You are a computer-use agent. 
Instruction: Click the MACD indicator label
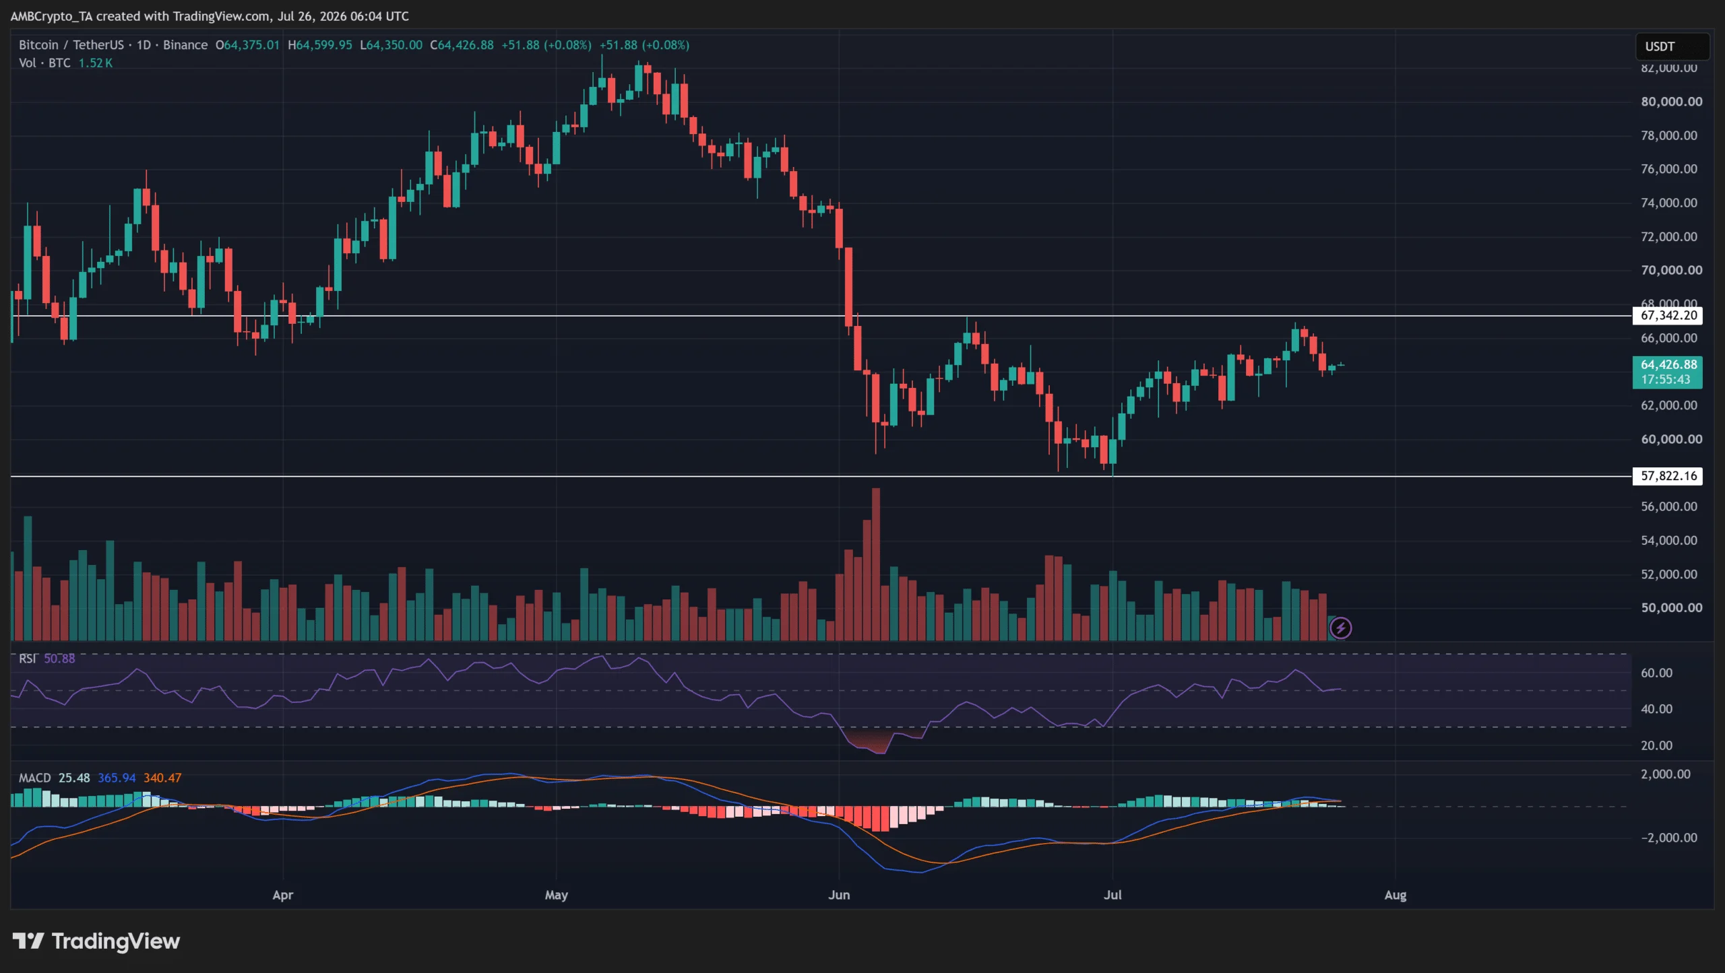(34, 778)
